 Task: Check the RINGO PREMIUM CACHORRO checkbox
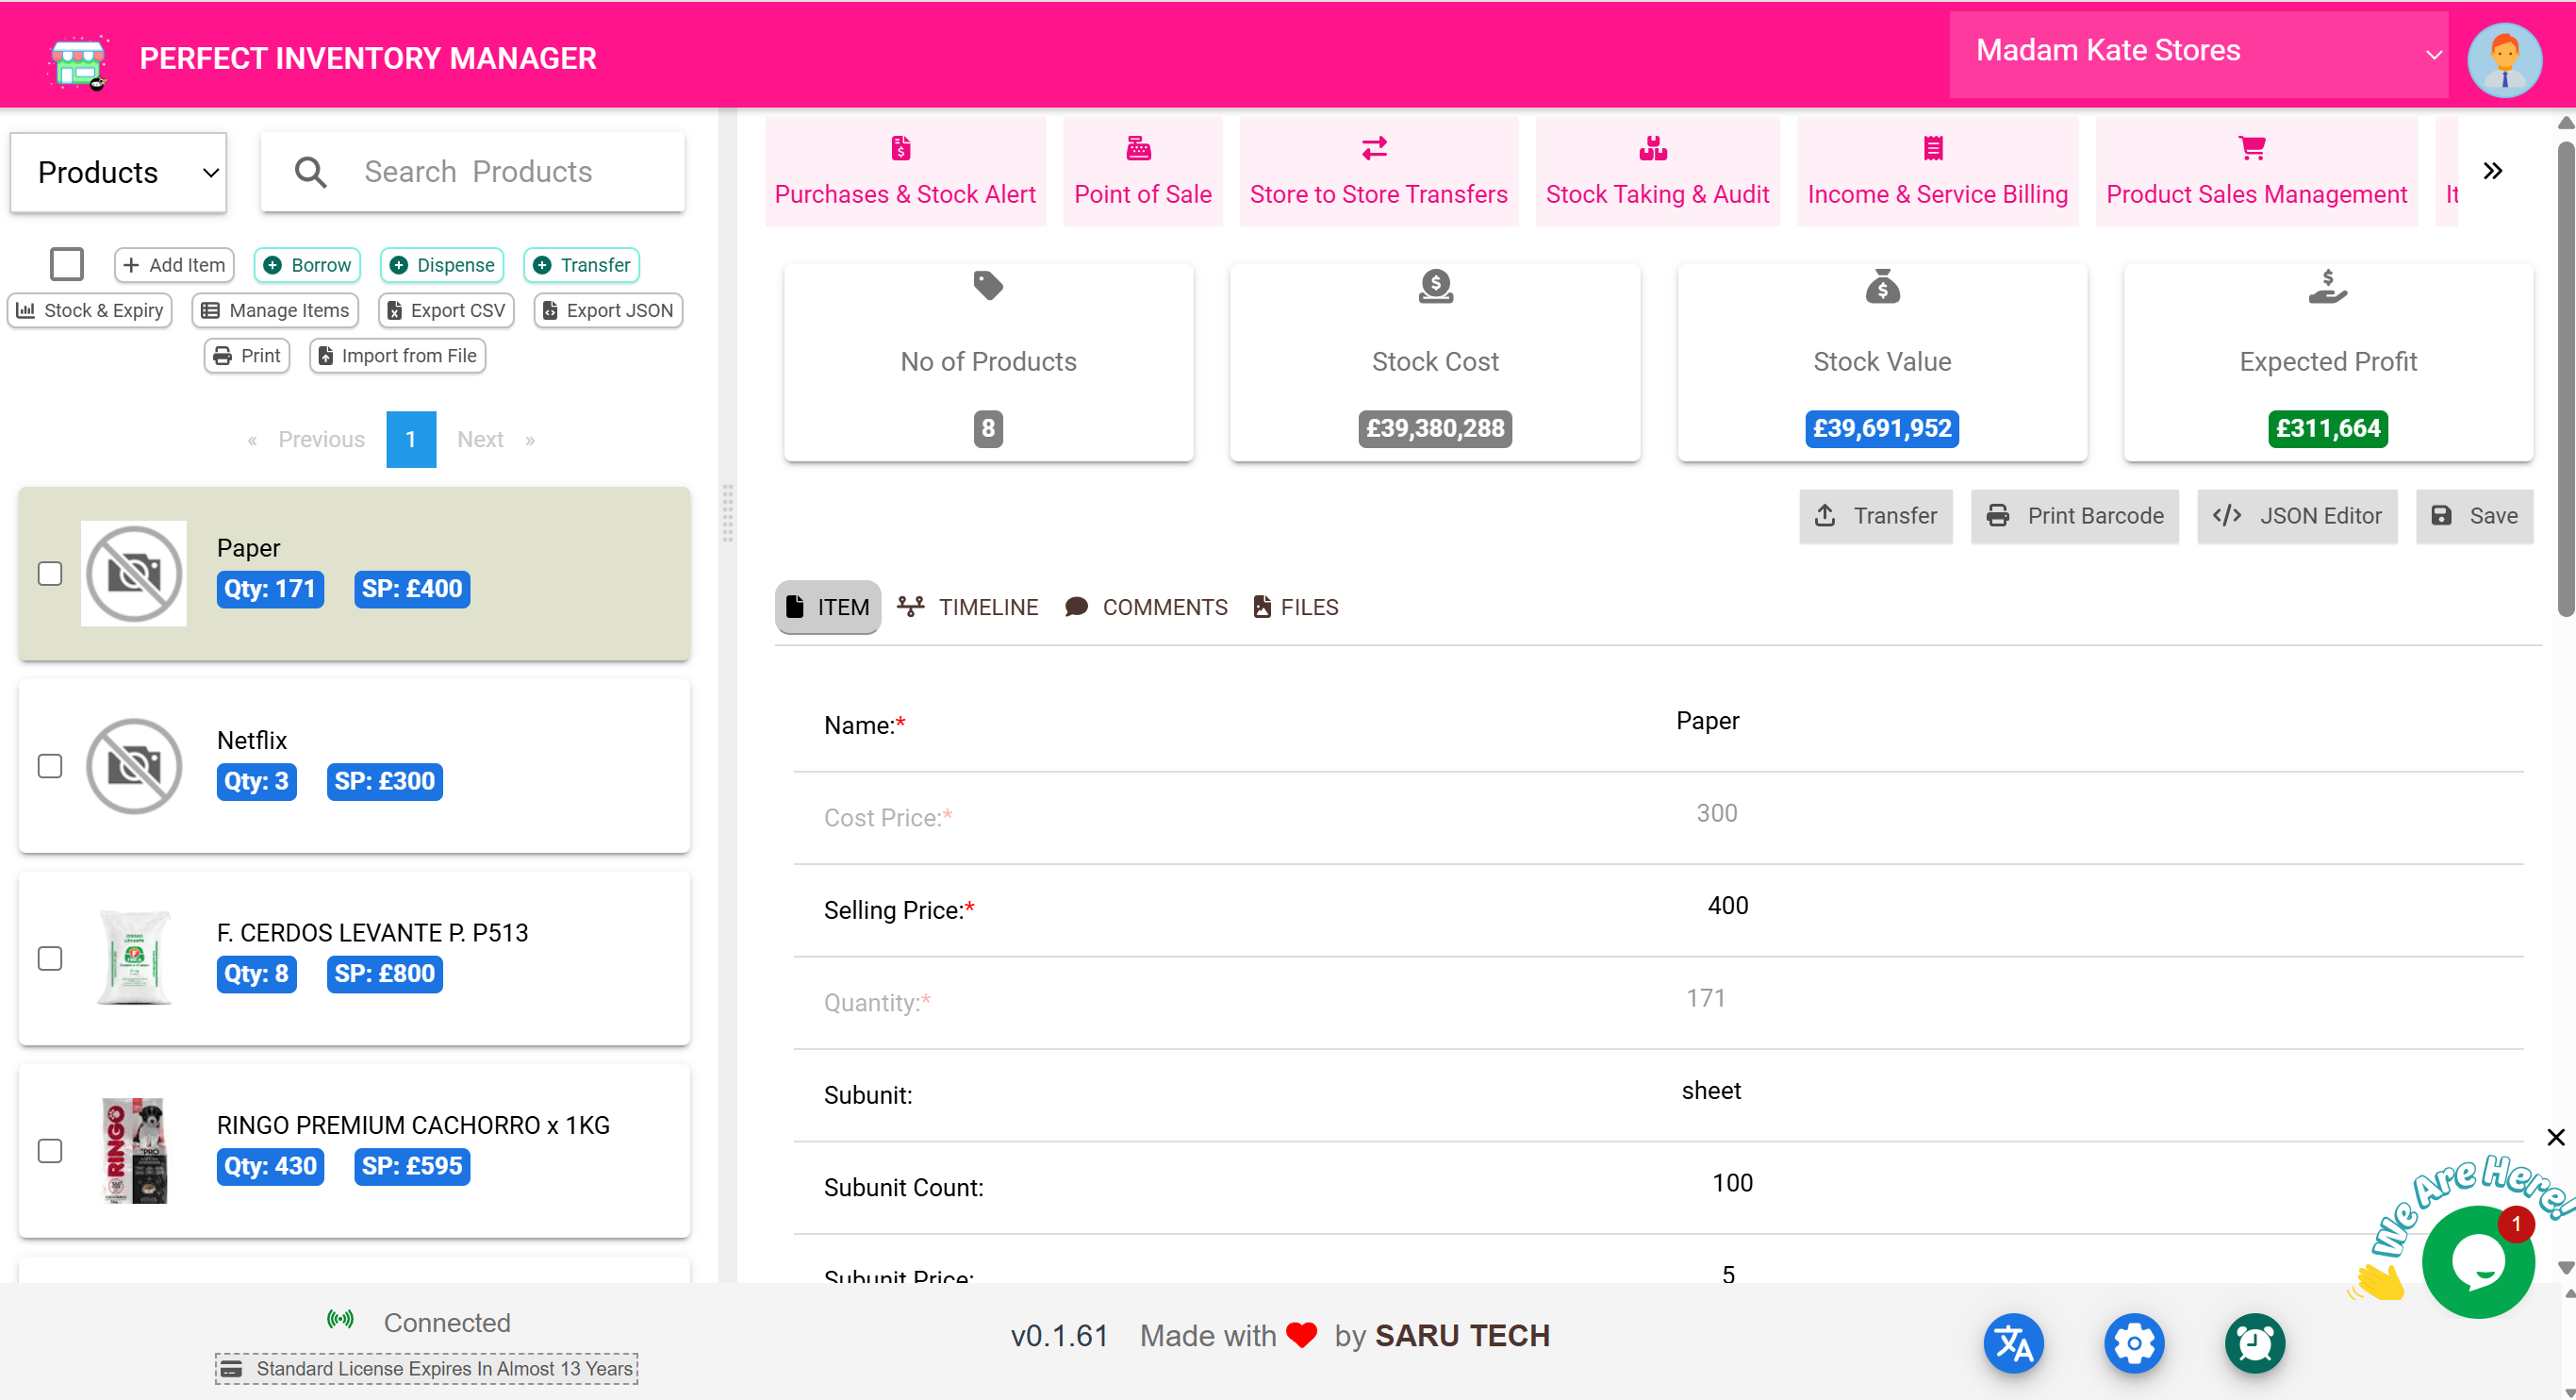click(x=50, y=1151)
